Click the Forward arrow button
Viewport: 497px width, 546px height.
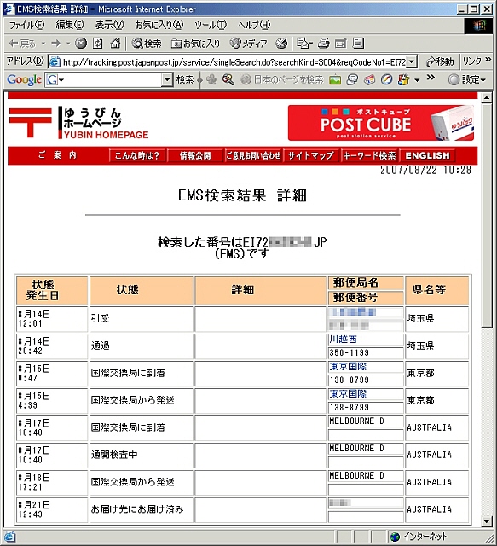pyautogui.click(x=56, y=44)
